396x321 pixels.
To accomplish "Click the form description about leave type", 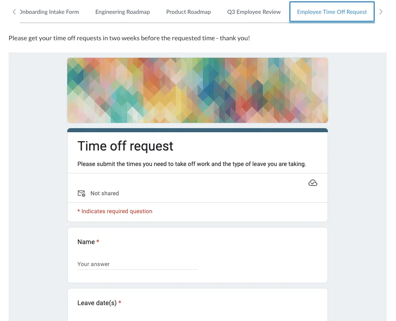I will point(191,164).
